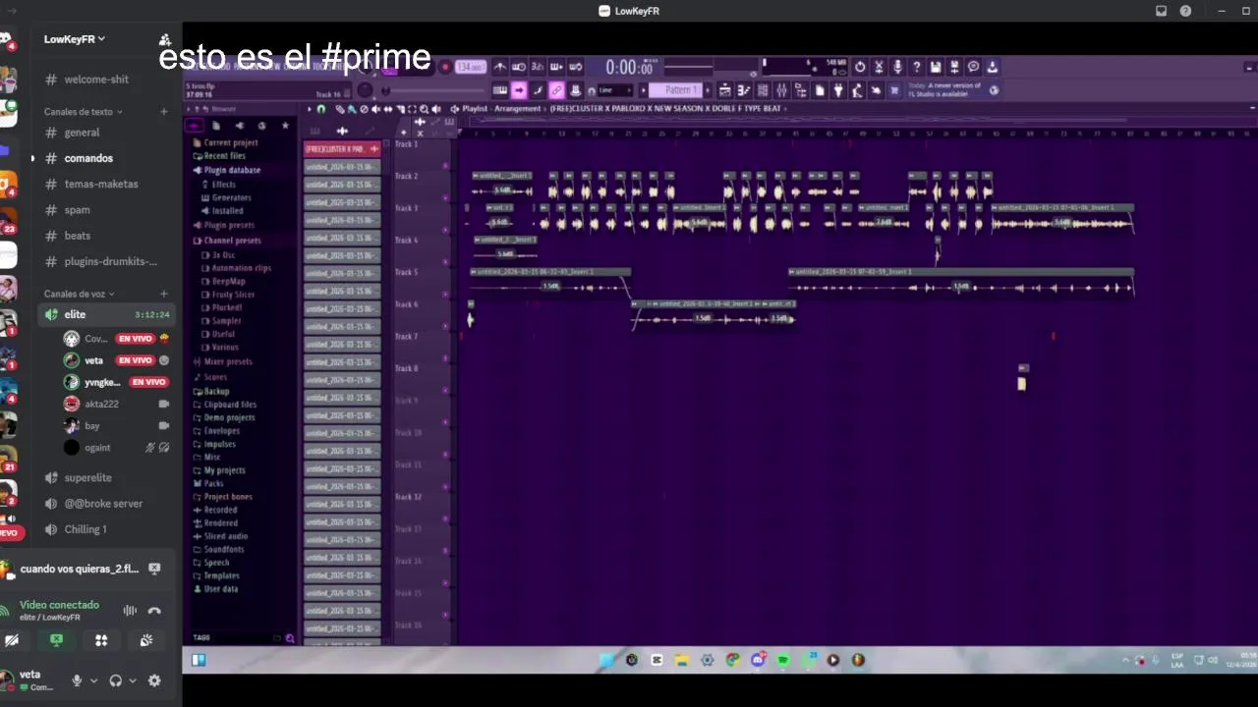Collapse the Canales de voz category
Screen dimensions: 1258x707
click(x=79, y=294)
